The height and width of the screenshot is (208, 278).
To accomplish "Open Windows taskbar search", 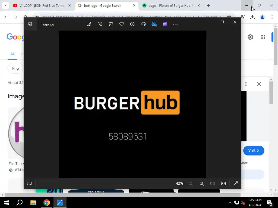I will 20,203.
